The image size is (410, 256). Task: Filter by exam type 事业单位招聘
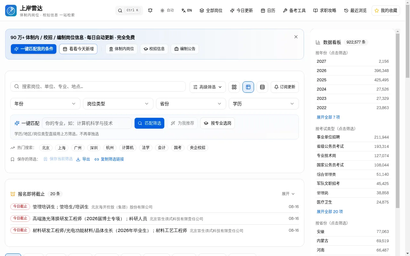pyautogui.click(x=353, y=137)
